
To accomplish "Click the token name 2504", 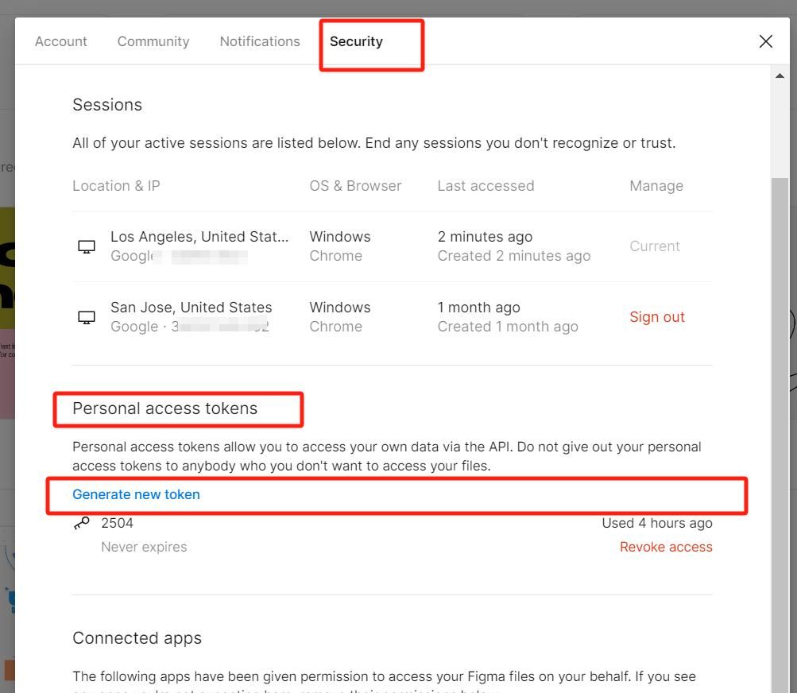I will pos(117,523).
